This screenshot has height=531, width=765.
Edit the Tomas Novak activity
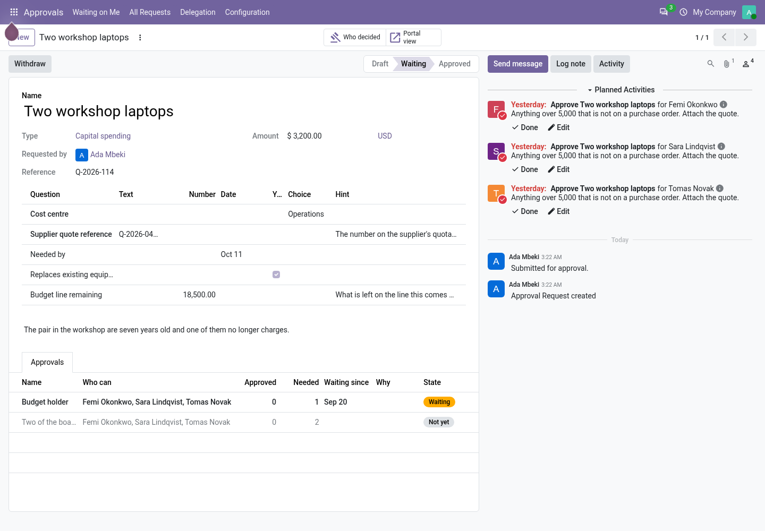pyautogui.click(x=559, y=211)
